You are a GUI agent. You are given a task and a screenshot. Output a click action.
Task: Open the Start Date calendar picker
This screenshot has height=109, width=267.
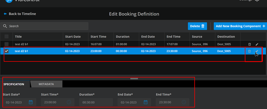pyautogui.click(x=31, y=102)
